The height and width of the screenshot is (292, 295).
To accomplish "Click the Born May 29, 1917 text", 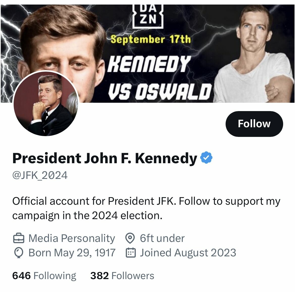I will pos(72,253).
